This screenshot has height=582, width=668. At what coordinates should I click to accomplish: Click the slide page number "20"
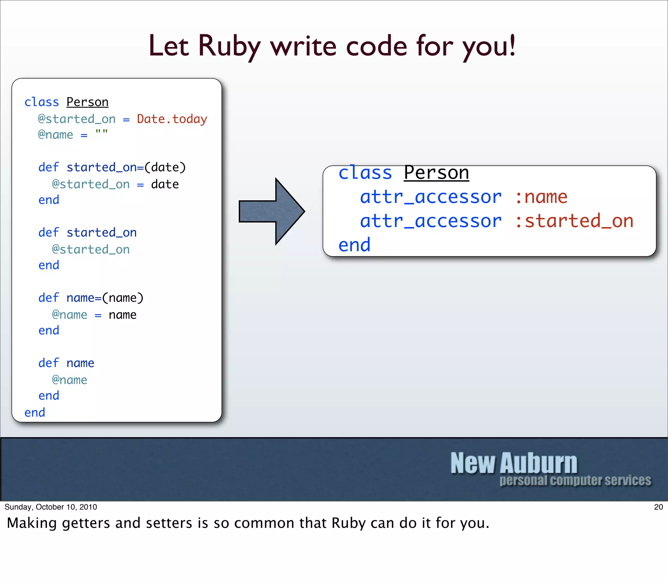tap(659, 507)
